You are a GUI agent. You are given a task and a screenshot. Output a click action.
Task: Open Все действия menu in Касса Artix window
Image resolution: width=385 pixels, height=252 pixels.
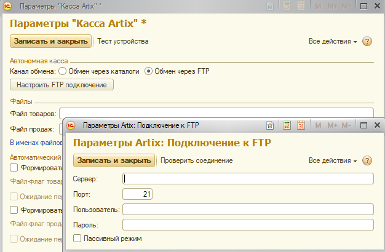coord(333,41)
